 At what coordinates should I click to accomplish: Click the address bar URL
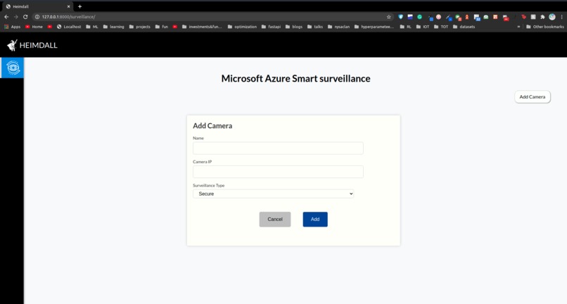click(68, 17)
